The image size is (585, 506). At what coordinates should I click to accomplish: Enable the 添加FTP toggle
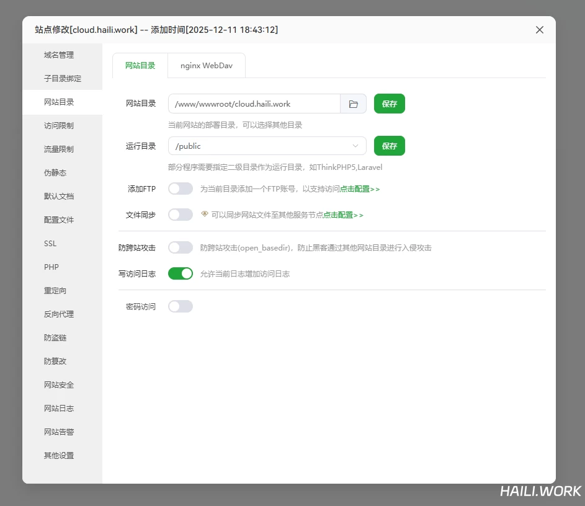point(181,189)
